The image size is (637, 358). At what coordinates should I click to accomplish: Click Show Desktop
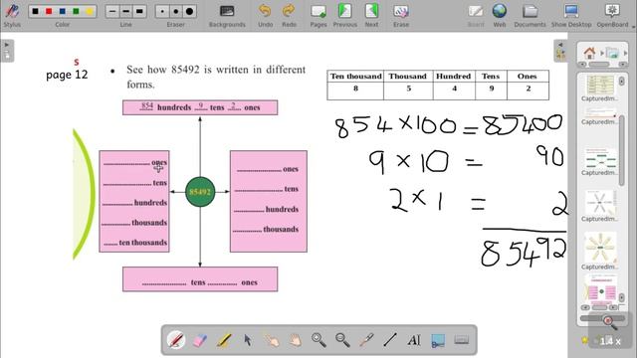(x=571, y=15)
